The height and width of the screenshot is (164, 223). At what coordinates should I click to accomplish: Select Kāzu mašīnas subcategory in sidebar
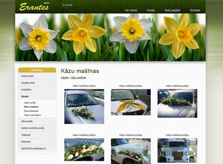(31, 107)
